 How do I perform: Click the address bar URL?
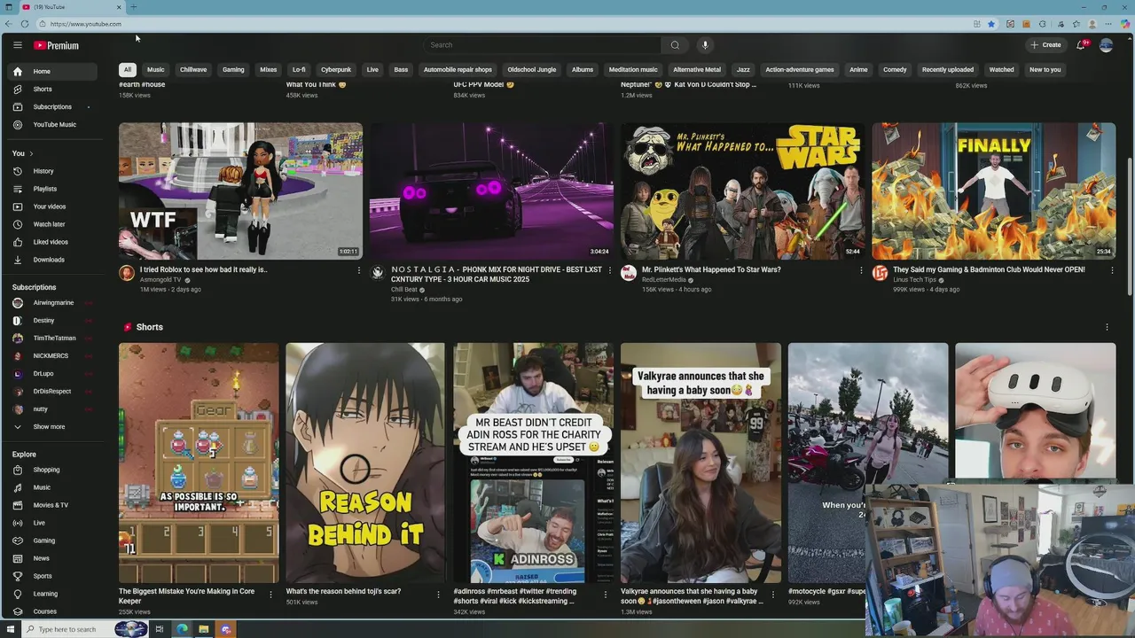[x=86, y=24]
